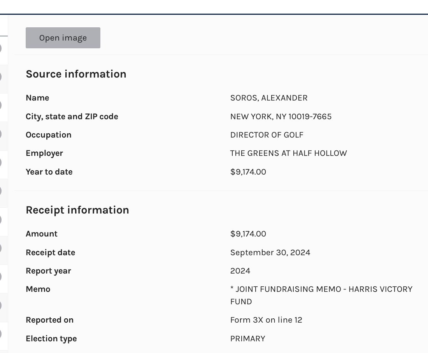Click employer THE GREENS AT HALF HOLLOW
The width and height of the screenshot is (428, 353).
[x=289, y=153]
